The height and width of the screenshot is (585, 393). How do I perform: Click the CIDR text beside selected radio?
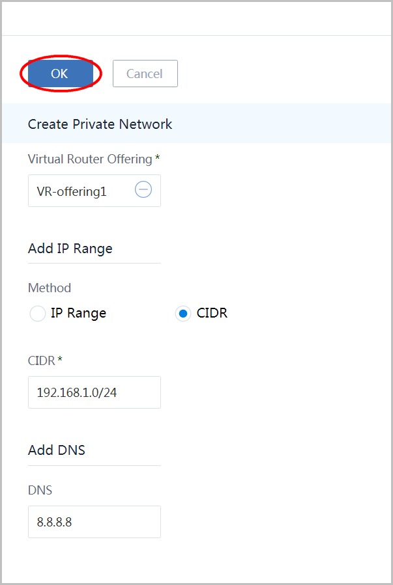coord(212,313)
